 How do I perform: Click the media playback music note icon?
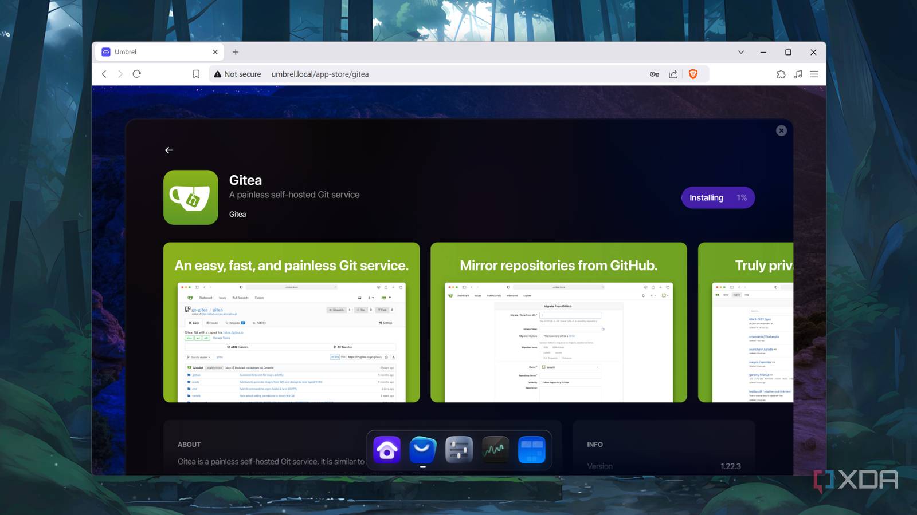pyautogui.click(x=798, y=74)
